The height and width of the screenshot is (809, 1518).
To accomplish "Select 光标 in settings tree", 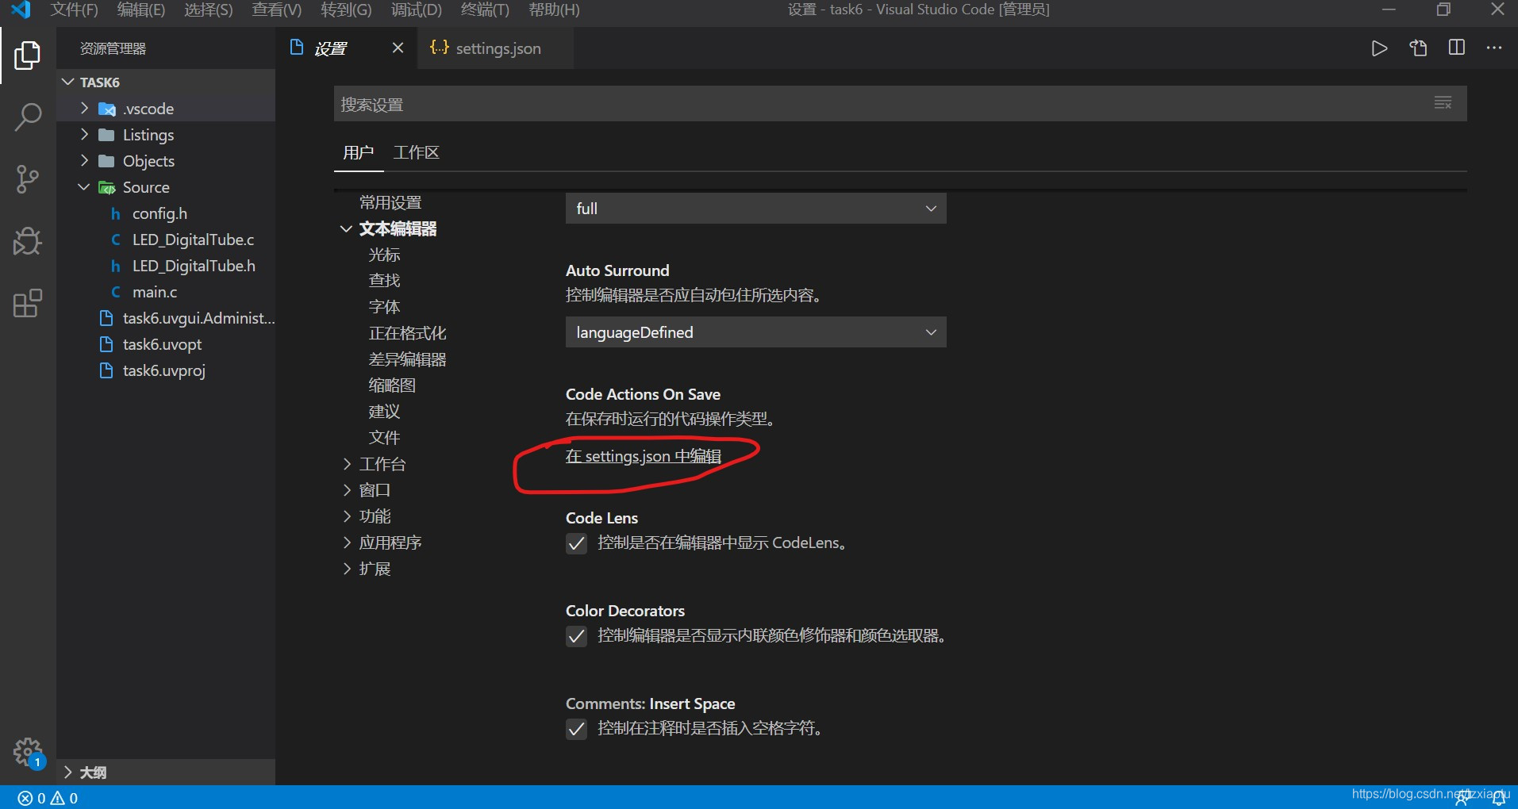I will 384,255.
